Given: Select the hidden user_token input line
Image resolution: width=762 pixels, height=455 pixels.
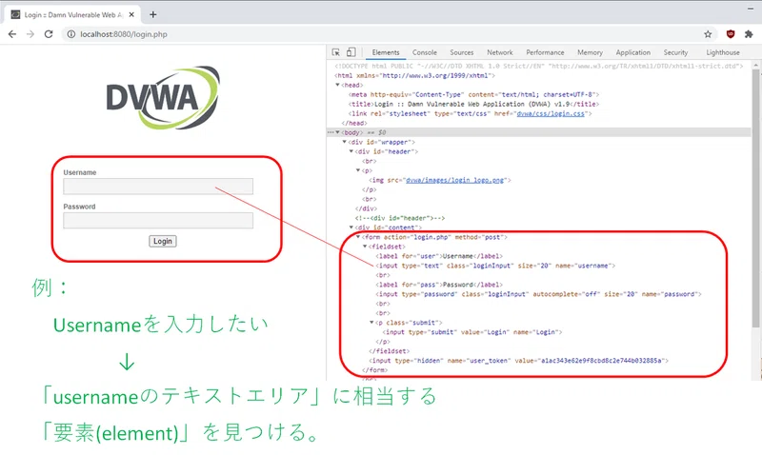Looking at the screenshot, I should 518,361.
